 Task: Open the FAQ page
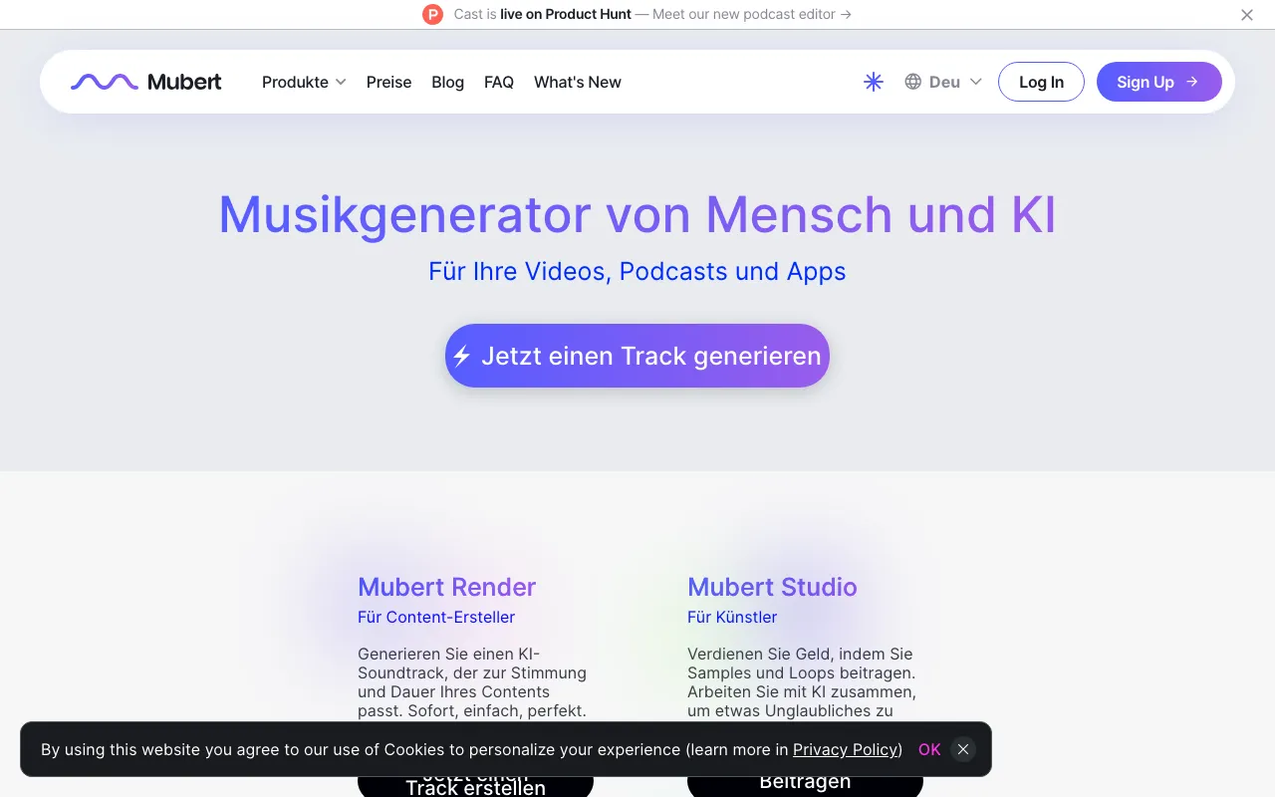pyautogui.click(x=499, y=82)
